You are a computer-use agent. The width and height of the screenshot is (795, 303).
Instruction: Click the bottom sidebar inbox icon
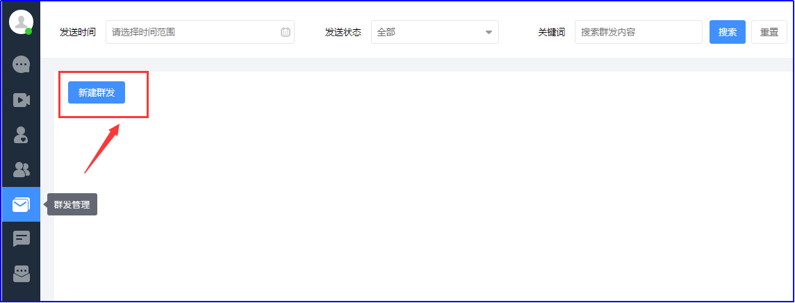pyautogui.click(x=22, y=274)
